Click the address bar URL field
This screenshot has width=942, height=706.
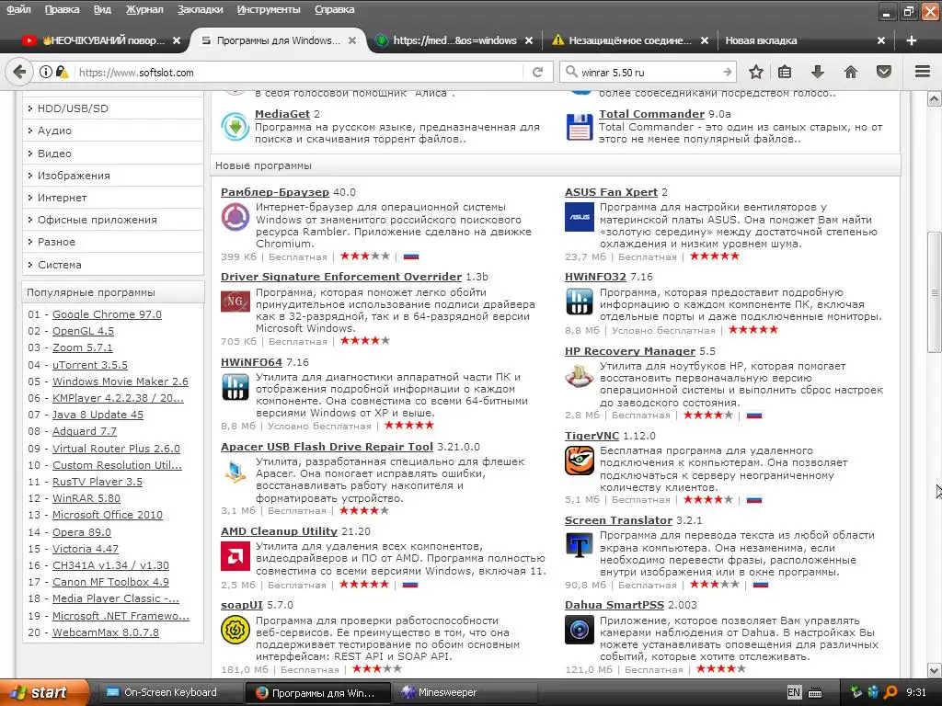[299, 72]
